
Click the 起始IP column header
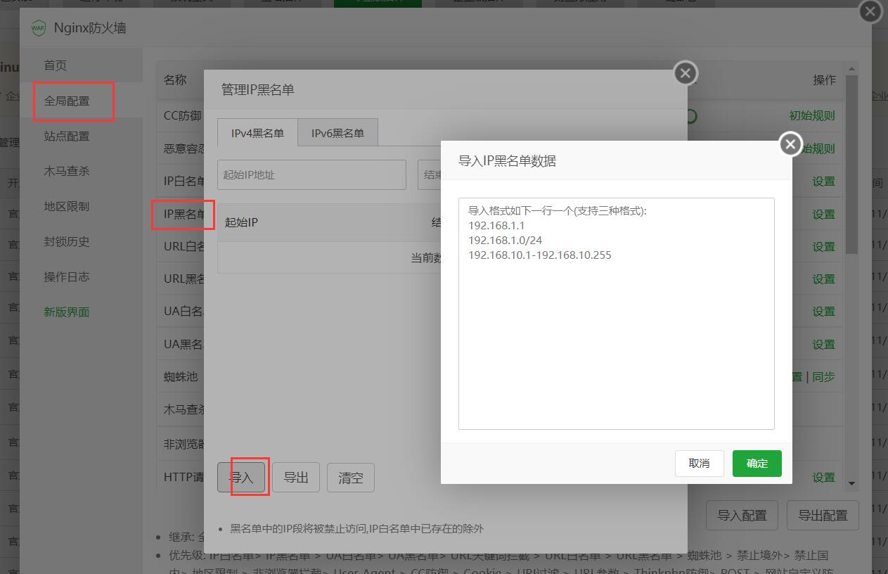241,222
